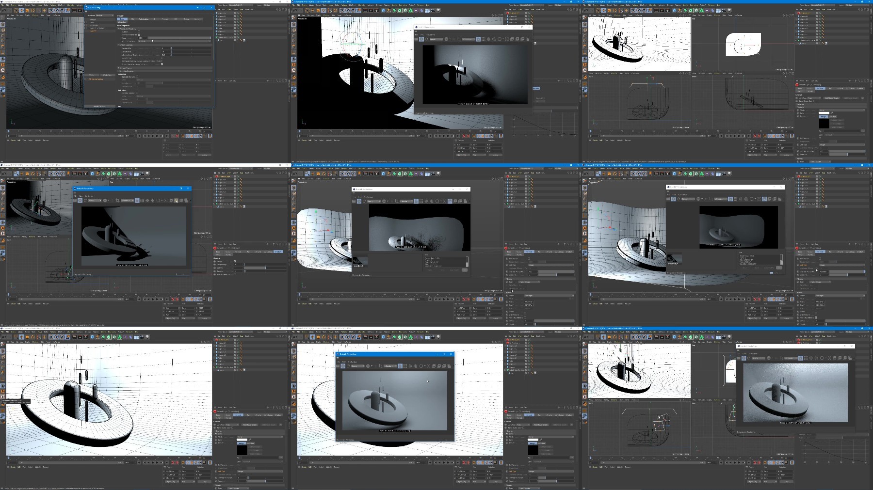The height and width of the screenshot is (490, 873).
Task: Select Move tool beside the Render Settings dialog
Action: coord(21,10)
